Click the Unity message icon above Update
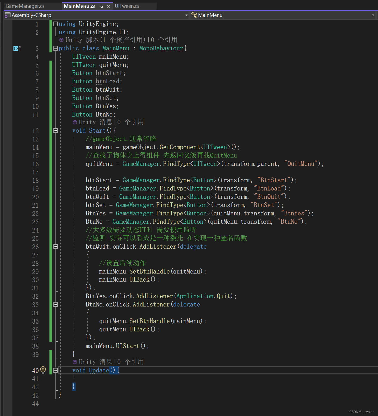This screenshot has width=378, height=416. coord(75,362)
